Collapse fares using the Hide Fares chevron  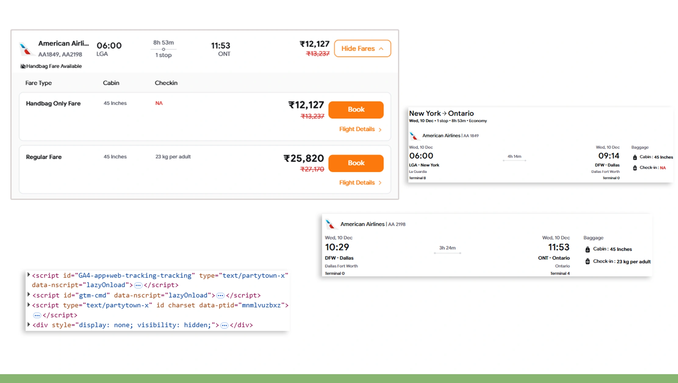381,48
